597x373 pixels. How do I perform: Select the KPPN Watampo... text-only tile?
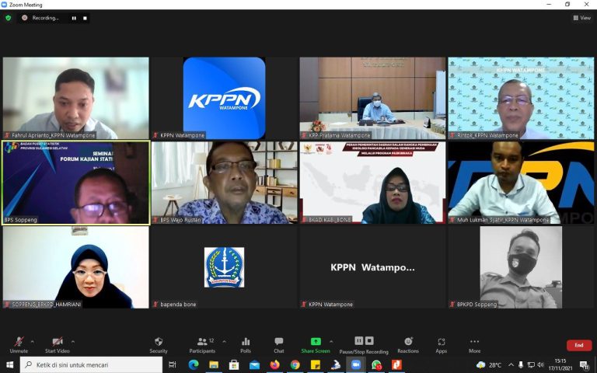372,267
